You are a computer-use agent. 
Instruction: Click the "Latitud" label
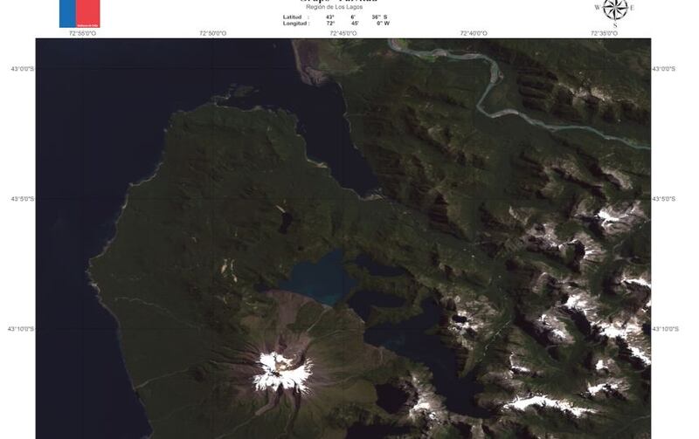tap(292, 17)
